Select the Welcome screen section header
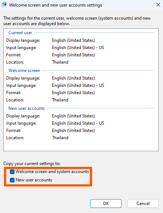Screen dimensions: 163x213 (24, 71)
